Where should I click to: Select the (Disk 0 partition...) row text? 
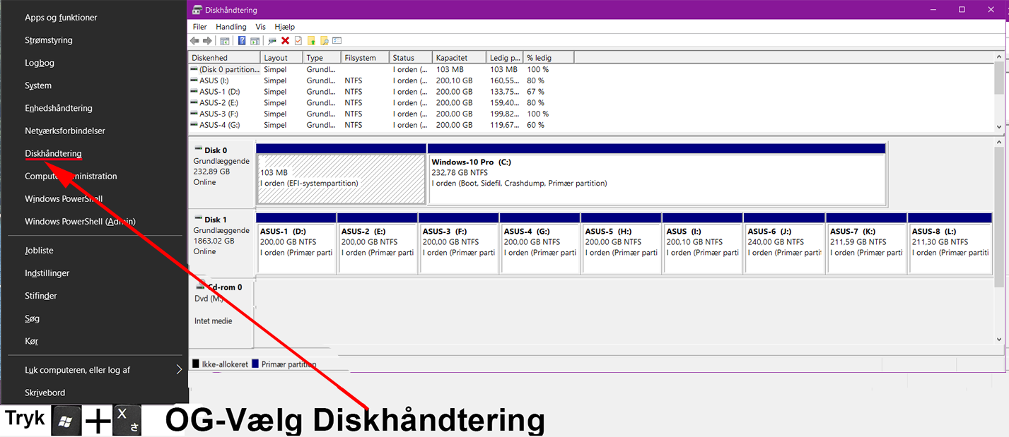[229, 69]
